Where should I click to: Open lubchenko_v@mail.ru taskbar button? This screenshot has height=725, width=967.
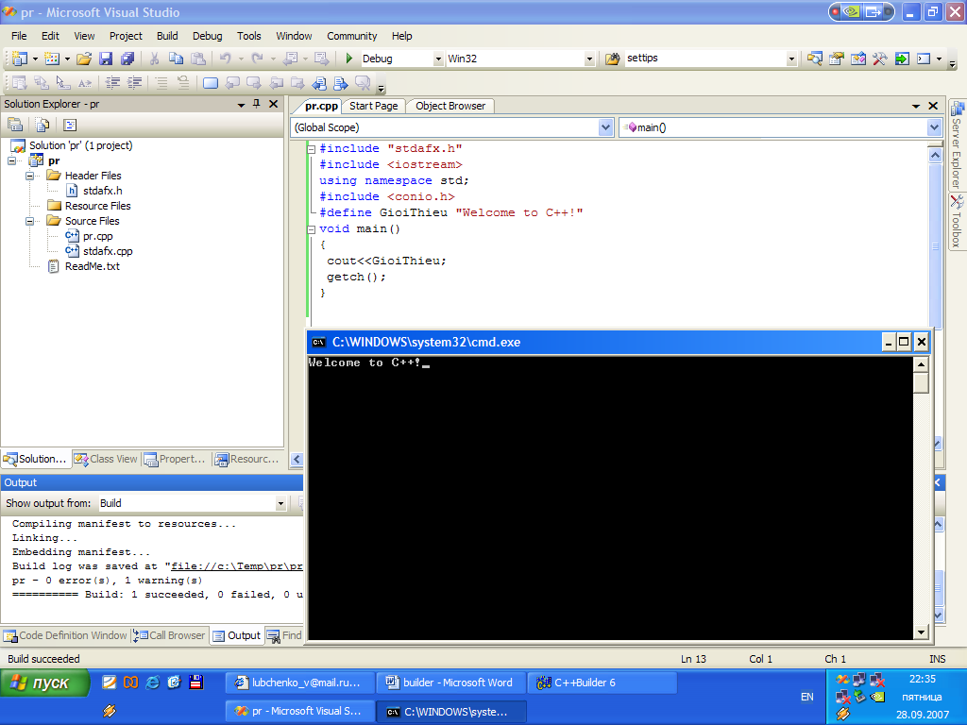pos(300,683)
